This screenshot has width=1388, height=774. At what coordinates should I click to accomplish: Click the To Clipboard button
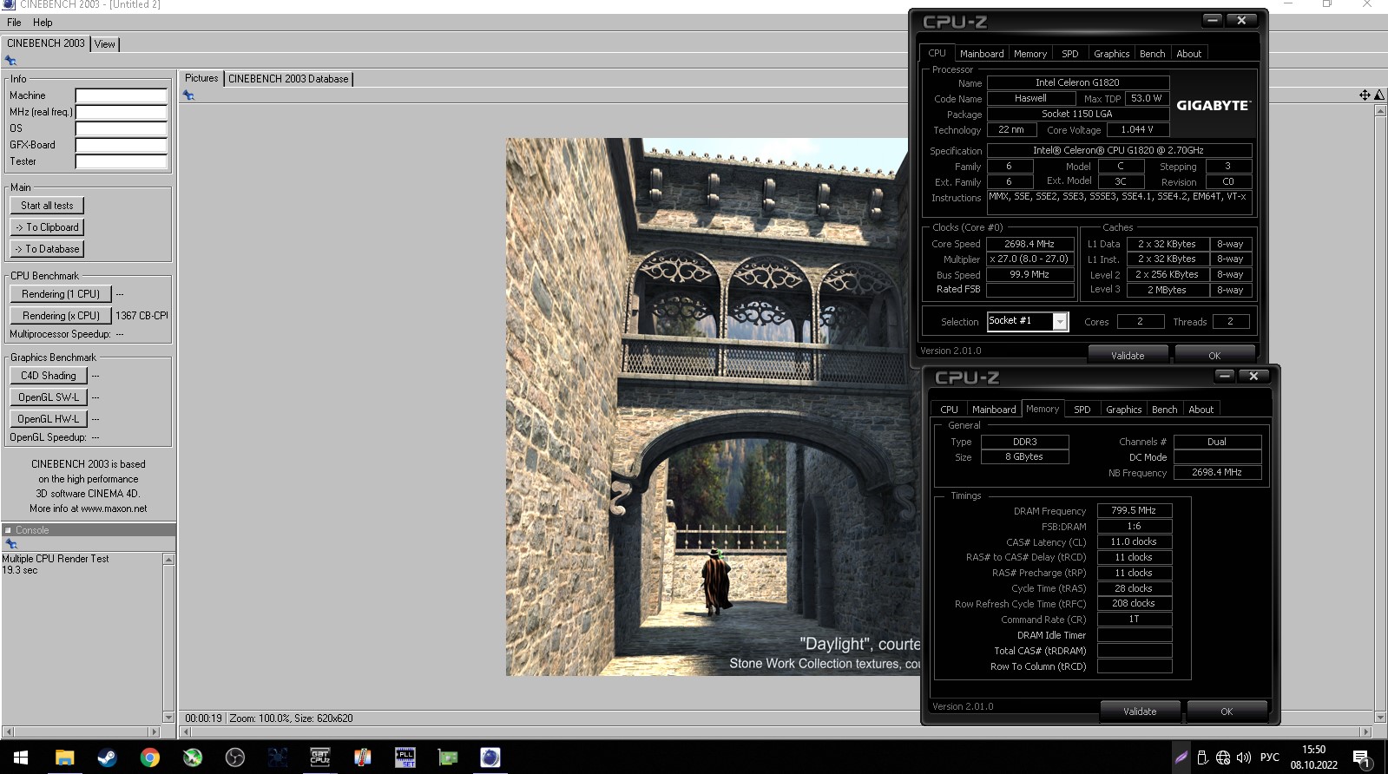click(47, 227)
